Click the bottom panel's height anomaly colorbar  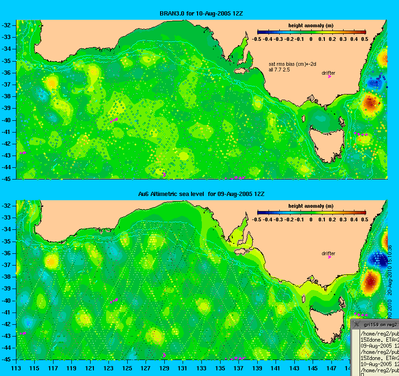click(x=312, y=212)
